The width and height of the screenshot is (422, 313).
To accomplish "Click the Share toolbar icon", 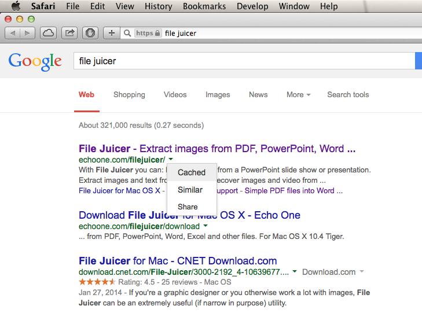I will 69,34.
